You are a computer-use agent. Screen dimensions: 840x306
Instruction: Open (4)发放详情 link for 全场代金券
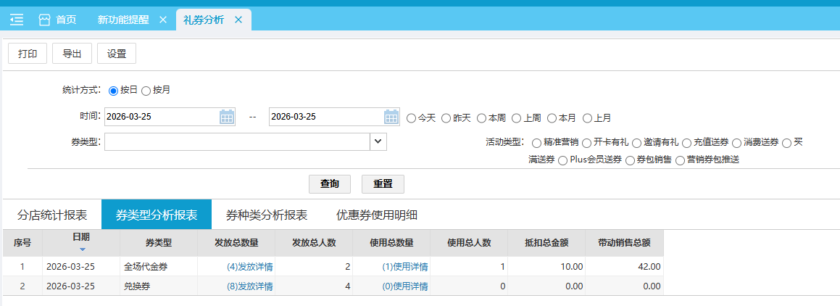[249, 267]
